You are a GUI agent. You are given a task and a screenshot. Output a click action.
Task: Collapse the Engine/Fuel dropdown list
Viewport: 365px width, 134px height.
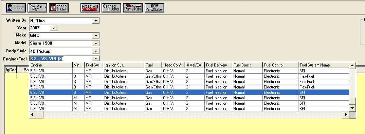point(96,58)
